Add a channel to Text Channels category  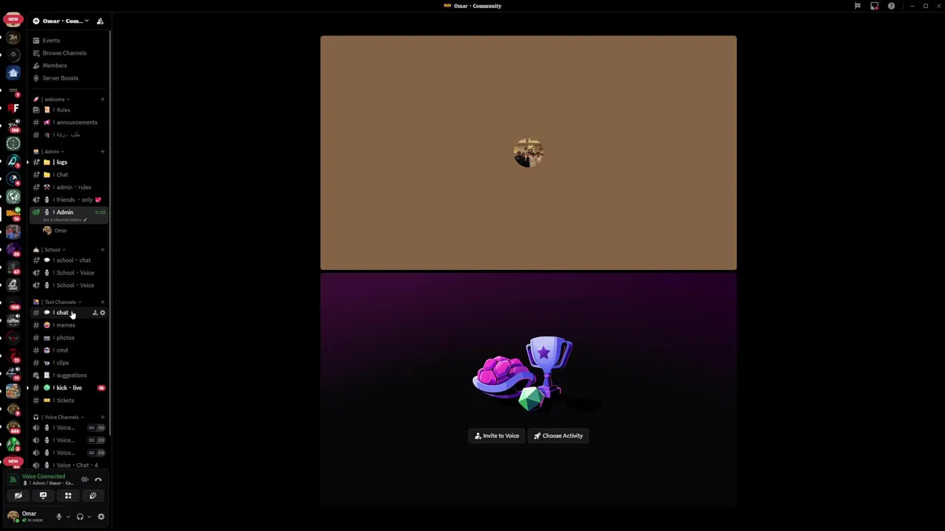coord(103,302)
